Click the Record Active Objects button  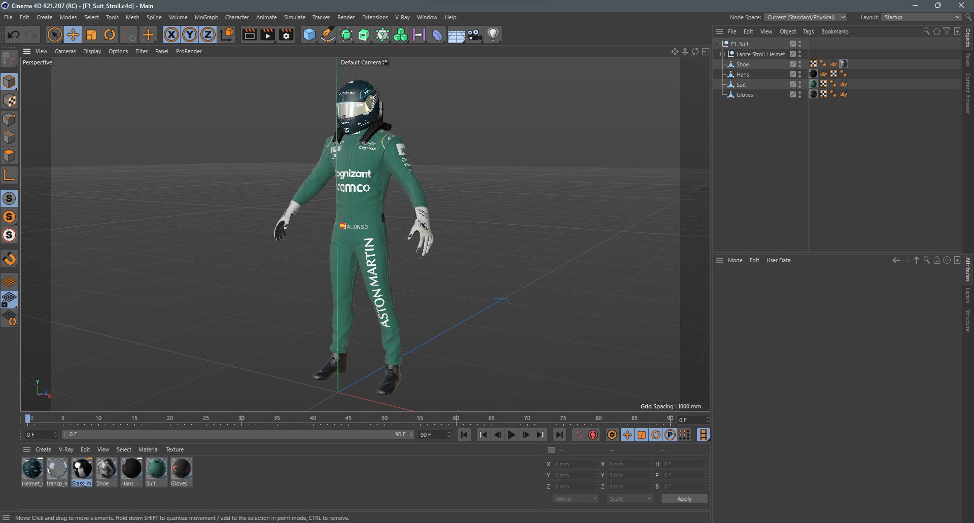[578, 435]
